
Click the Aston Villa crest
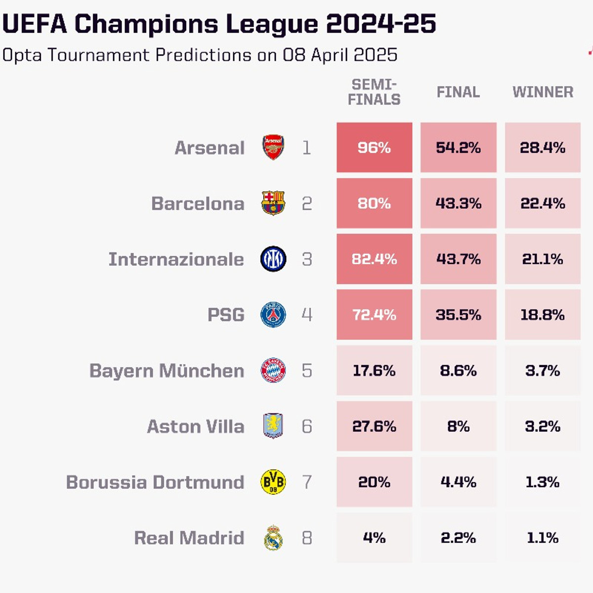tap(273, 426)
